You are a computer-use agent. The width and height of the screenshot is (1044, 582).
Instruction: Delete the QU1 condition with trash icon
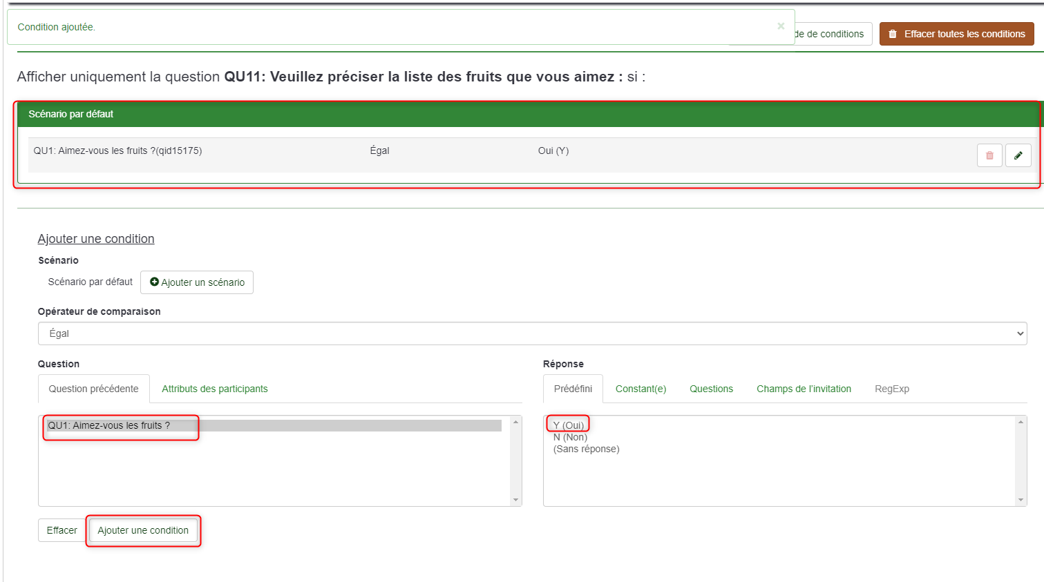(989, 155)
